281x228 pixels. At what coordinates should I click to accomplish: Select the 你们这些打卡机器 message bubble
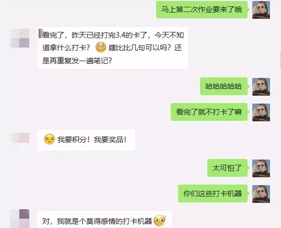pos(213,193)
